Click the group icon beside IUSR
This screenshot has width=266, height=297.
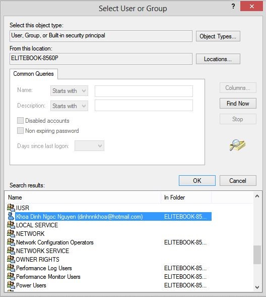click(x=11, y=208)
